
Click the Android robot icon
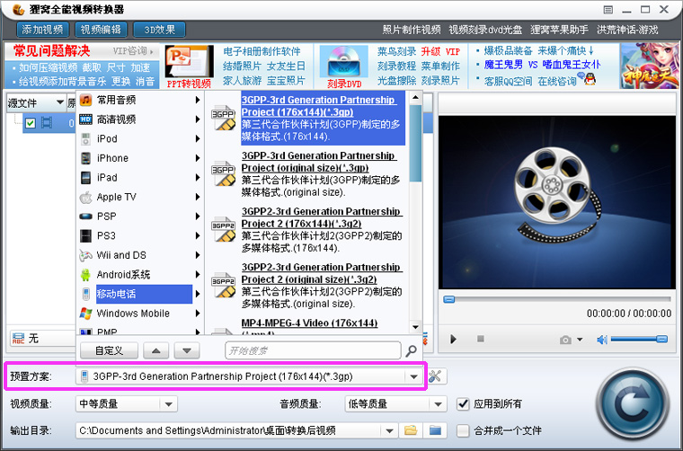[85, 275]
